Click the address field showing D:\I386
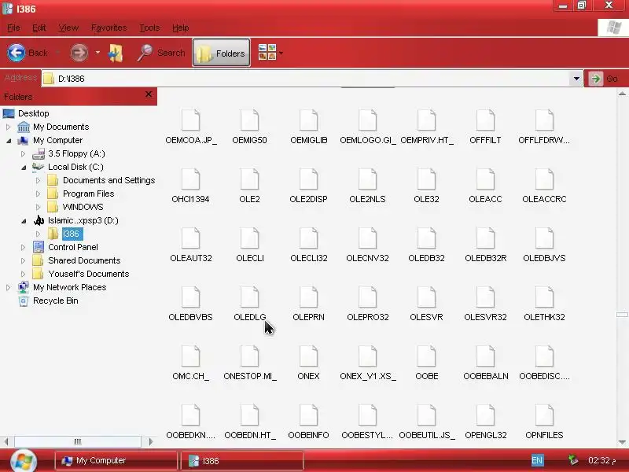629x472 pixels. pos(306,79)
